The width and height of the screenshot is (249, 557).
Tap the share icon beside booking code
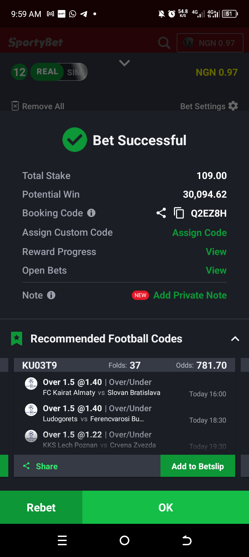[161, 213]
